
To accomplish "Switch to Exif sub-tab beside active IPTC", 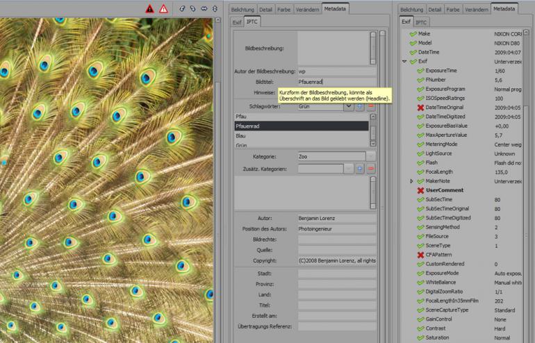I will (x=237, y=22).
